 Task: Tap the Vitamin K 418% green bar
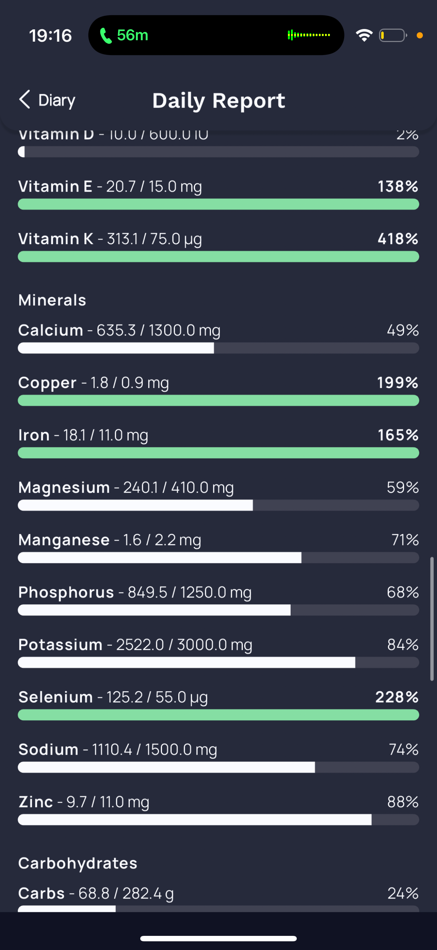[x=218, y=257]
